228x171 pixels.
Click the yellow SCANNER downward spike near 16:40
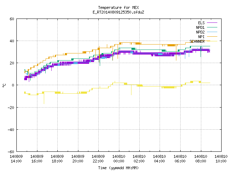(x=44, y=98)
